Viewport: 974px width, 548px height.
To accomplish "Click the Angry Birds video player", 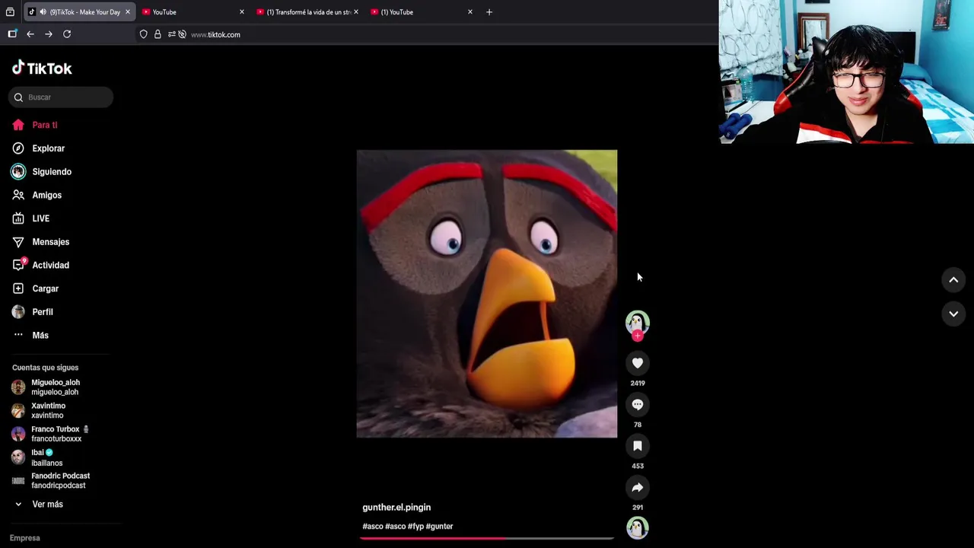I will (x=487, y=294).
